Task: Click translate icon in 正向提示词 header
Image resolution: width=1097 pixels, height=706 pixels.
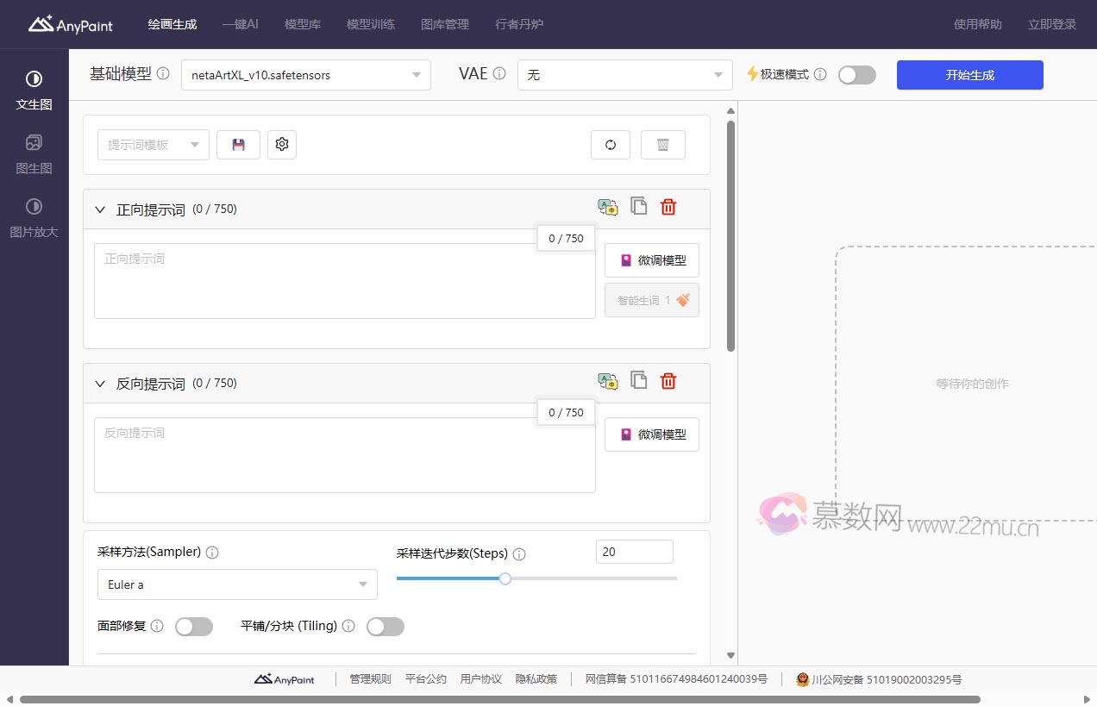Action: (x=608, y=207)
